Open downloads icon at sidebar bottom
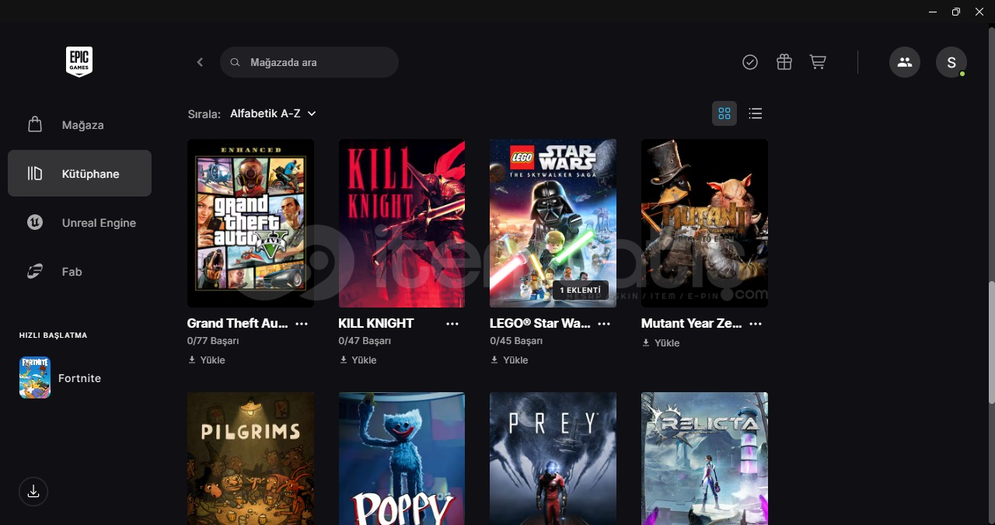Image resolution: width=995 pixels, height=525 pixels. coord(33,492)
